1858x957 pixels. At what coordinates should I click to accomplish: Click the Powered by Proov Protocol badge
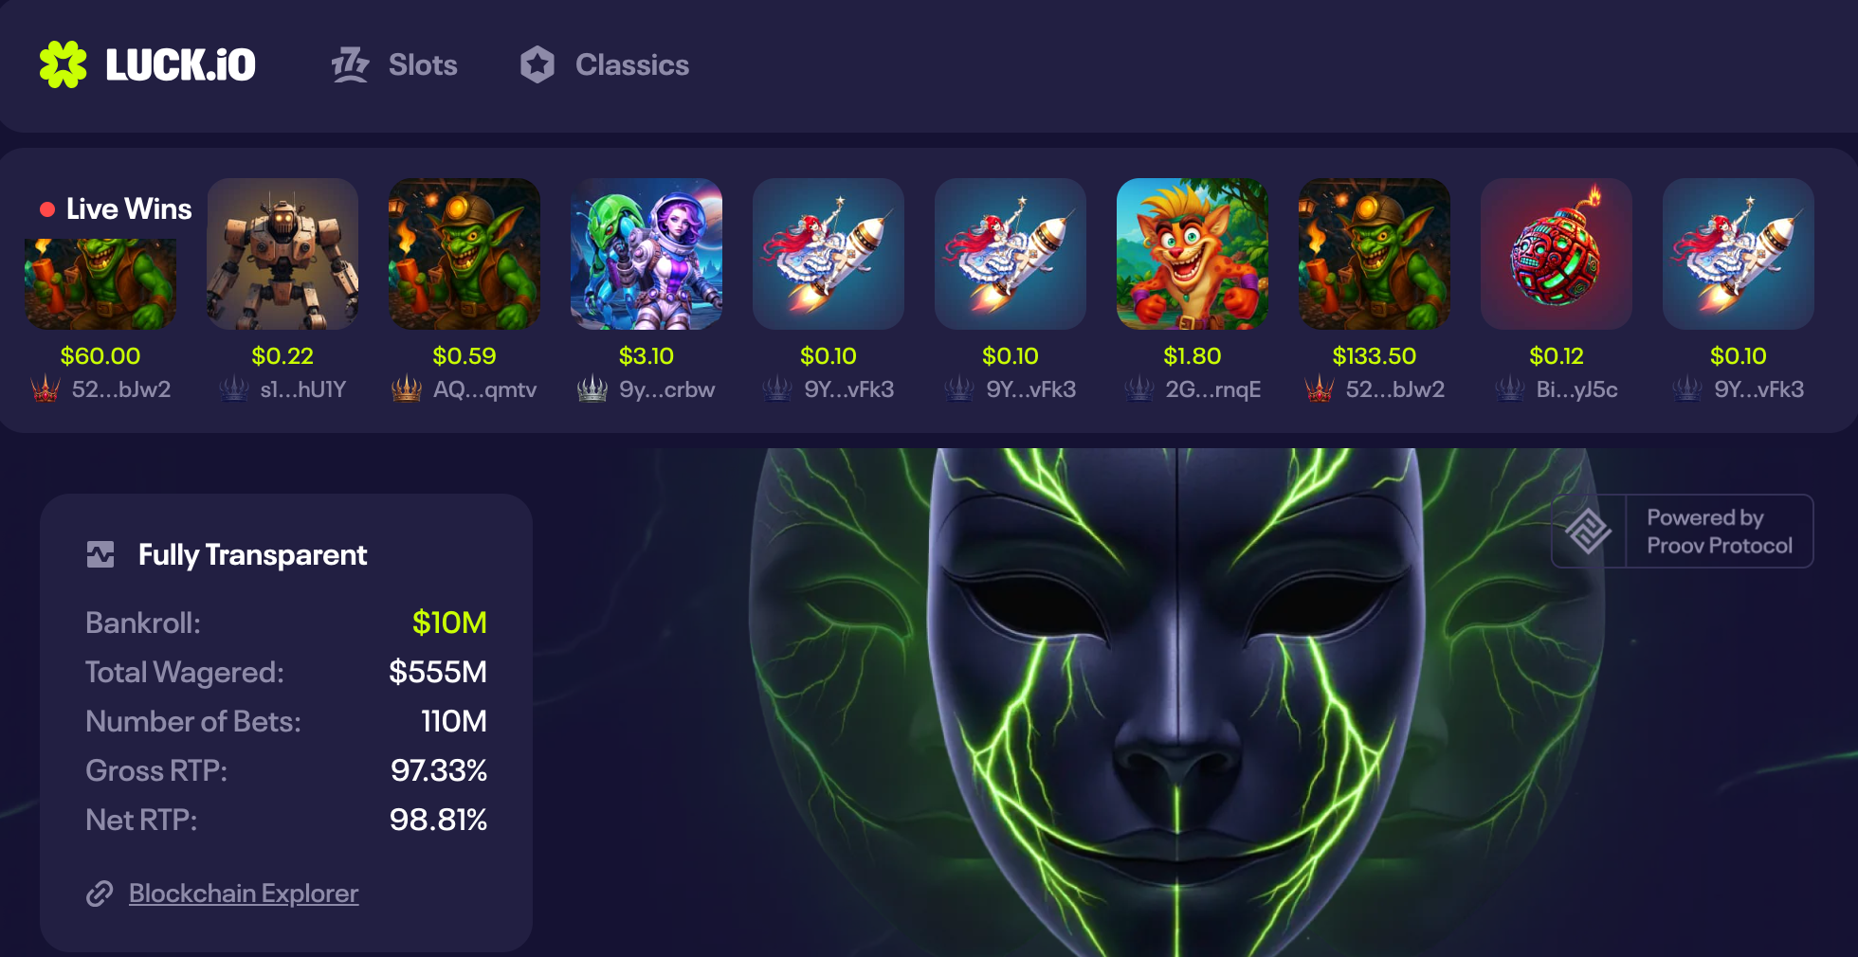(1682, 532)
